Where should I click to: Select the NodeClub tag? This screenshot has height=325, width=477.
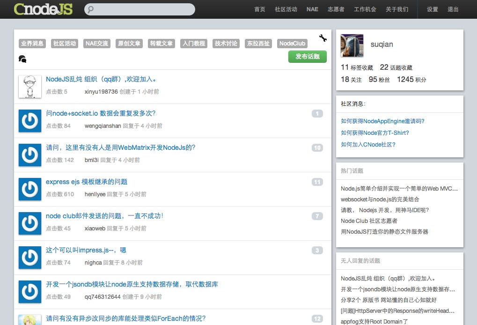pyautogui.click(x=292, y=44)
